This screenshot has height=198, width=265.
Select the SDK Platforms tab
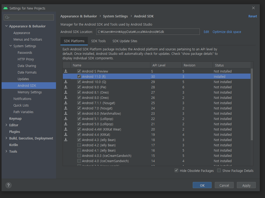pos(74,41)
